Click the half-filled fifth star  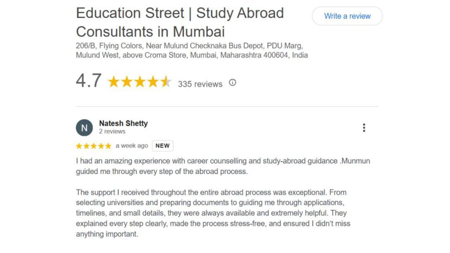coord(166,82)
